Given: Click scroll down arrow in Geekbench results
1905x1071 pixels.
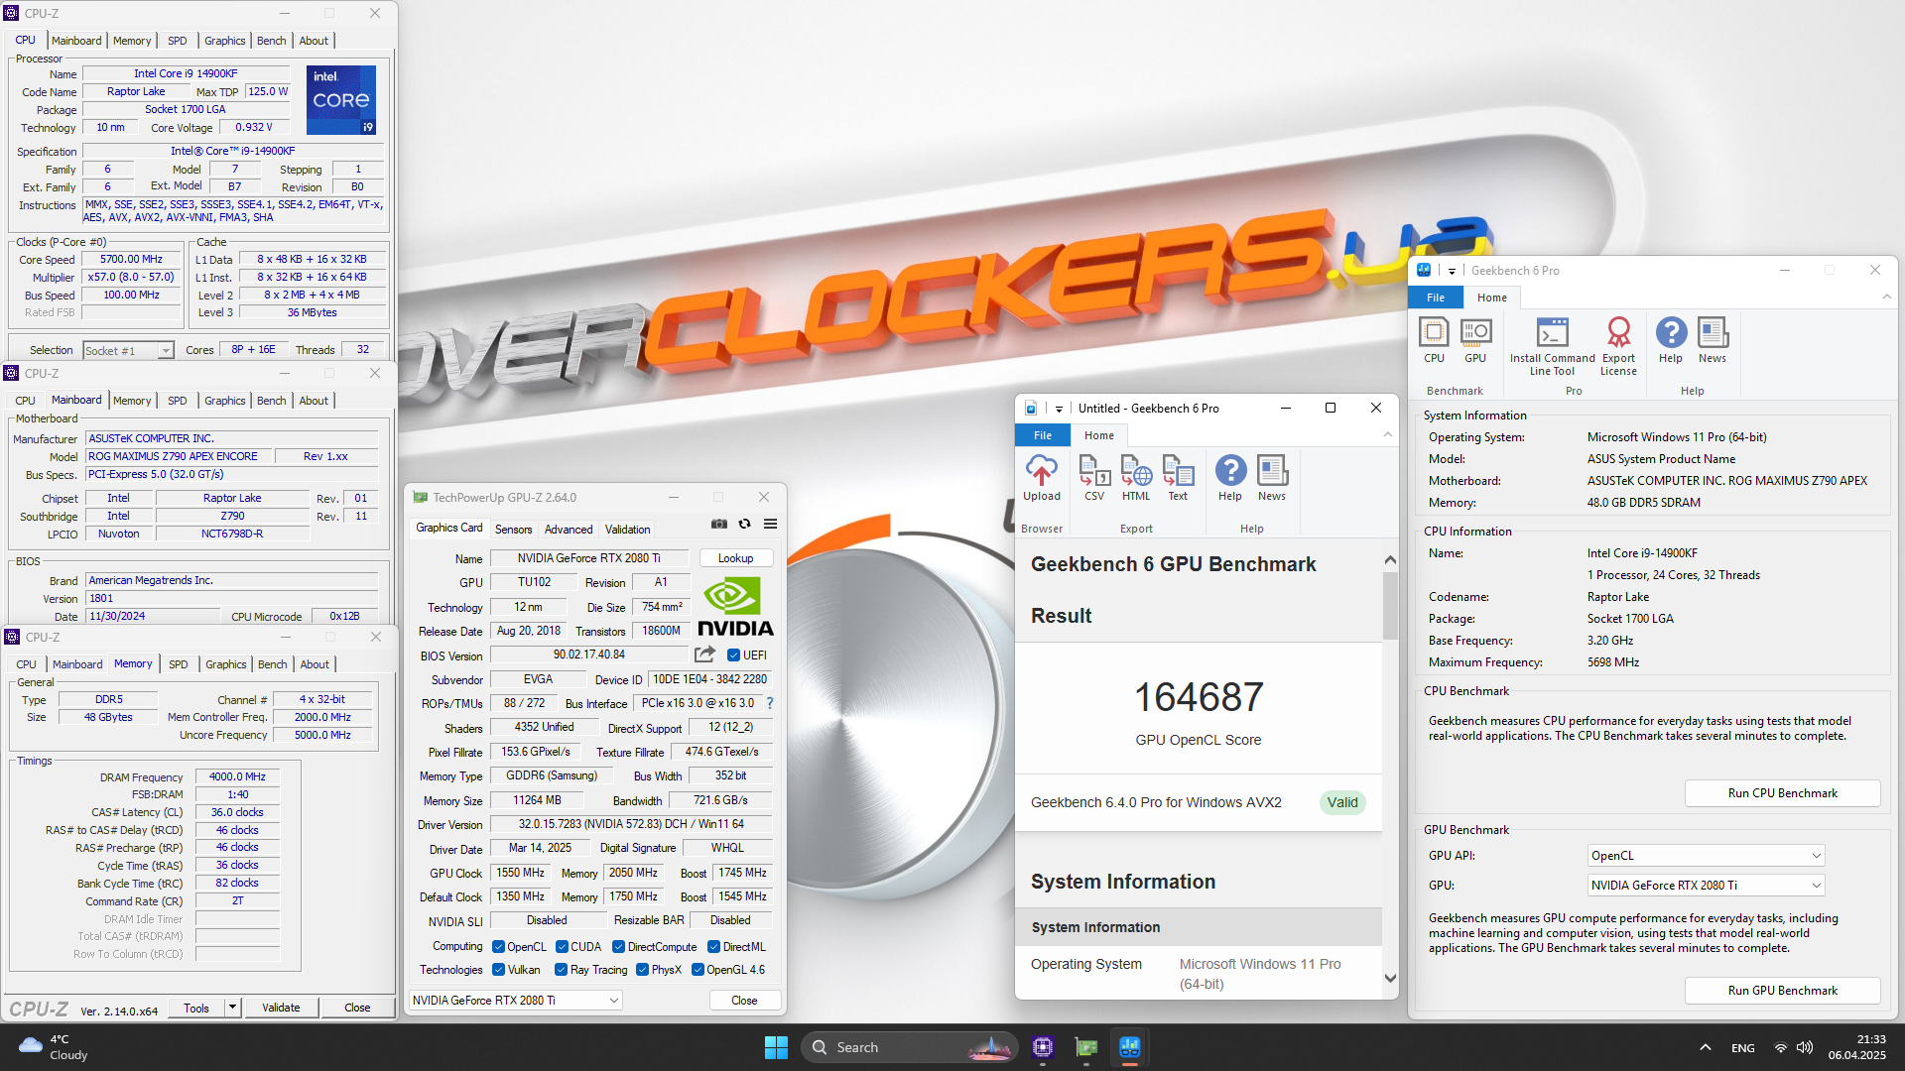Looking at the screenshot, I should [1390, 979].
